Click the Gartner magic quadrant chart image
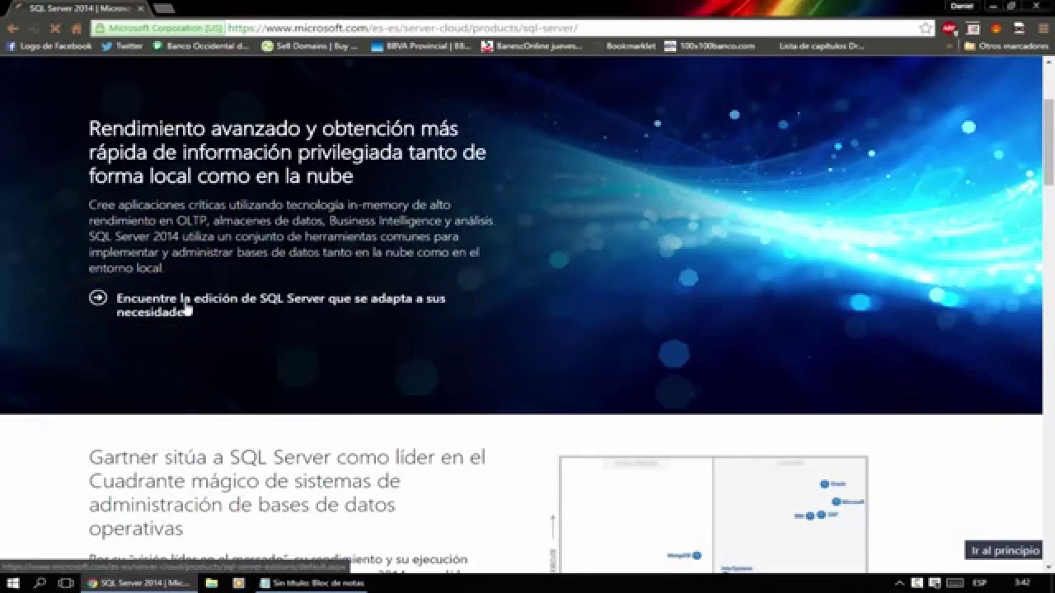The width and height of the screenshot is (1055, 593). click(713, 514)
